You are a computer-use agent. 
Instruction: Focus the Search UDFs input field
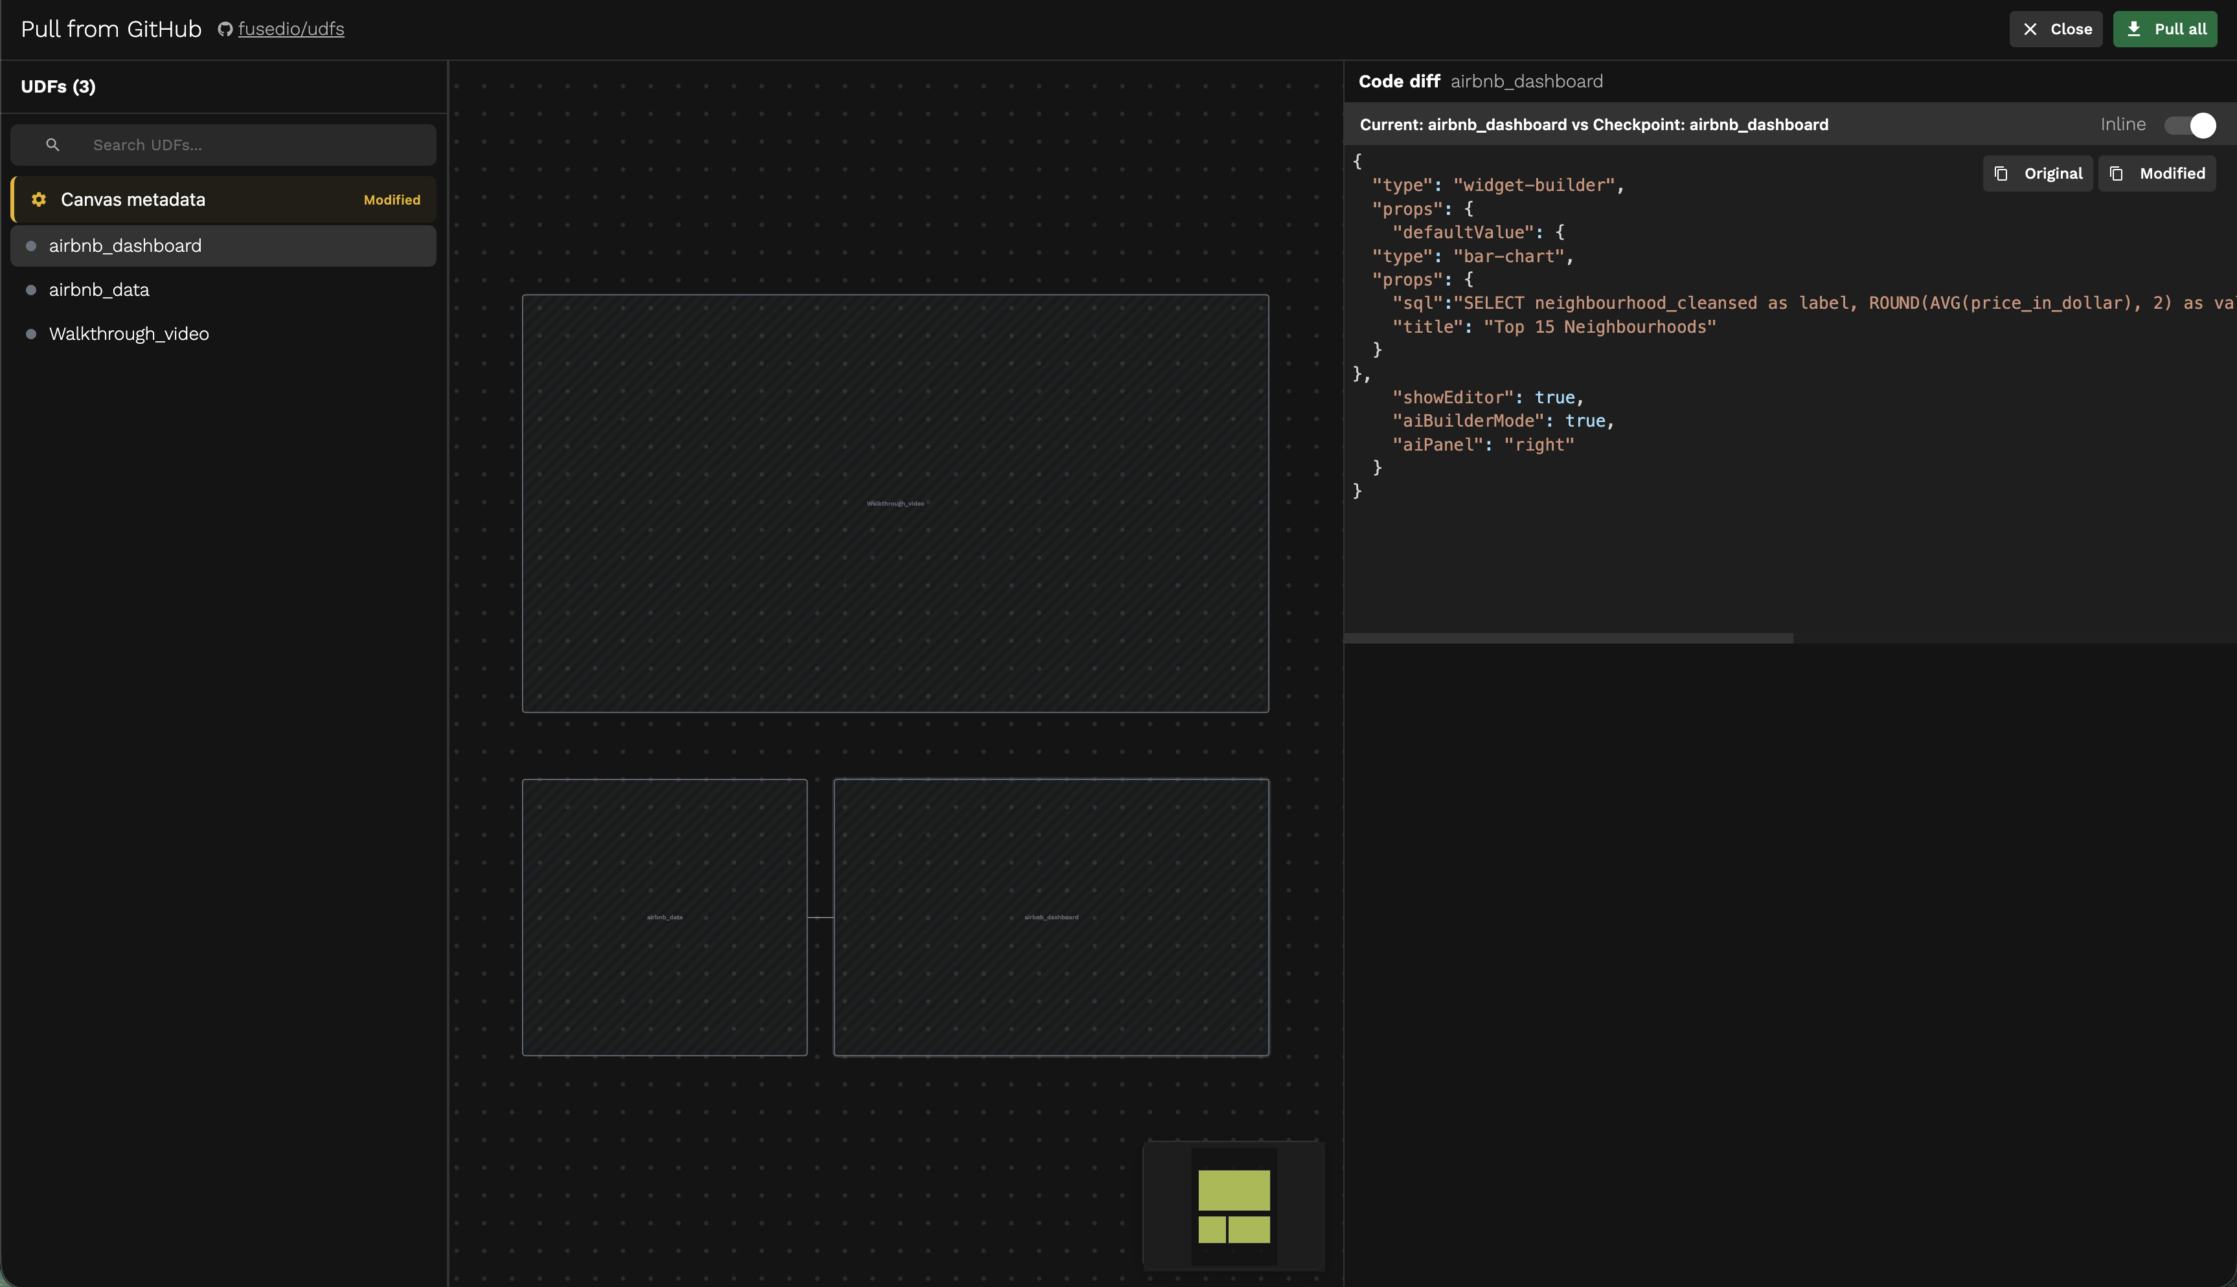[x=223, y=145]
